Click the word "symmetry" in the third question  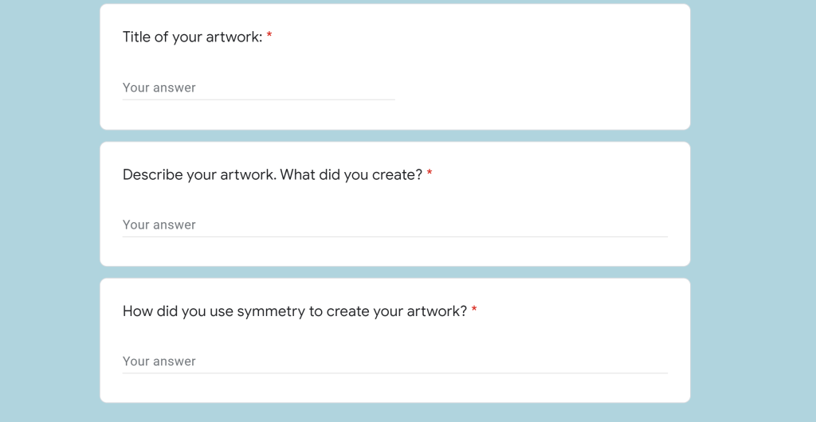270,311
